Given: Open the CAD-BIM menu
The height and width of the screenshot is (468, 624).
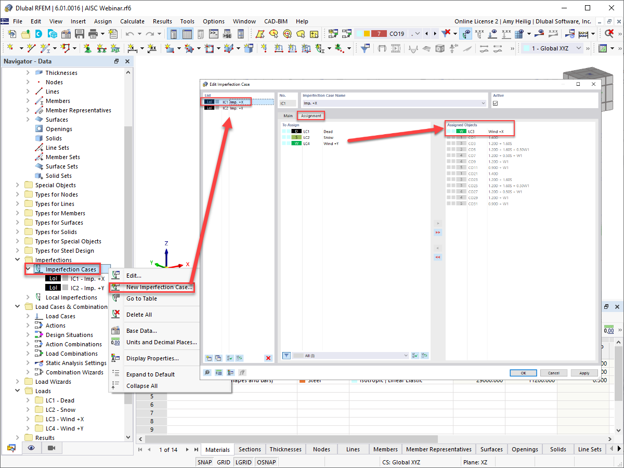Looking at the screenshot, I should [x=276, y=21].
